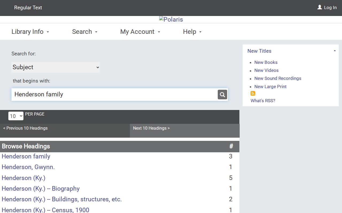Open the Henderson family heading
This screenshot has height=213, width=342.
pos(26,156)
